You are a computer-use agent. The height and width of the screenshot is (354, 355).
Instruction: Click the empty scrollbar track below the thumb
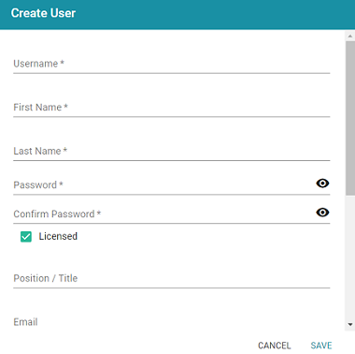coord(350,258)
